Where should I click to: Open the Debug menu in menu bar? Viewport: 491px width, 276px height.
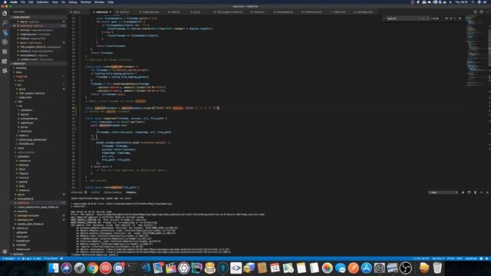pos(73,2)
